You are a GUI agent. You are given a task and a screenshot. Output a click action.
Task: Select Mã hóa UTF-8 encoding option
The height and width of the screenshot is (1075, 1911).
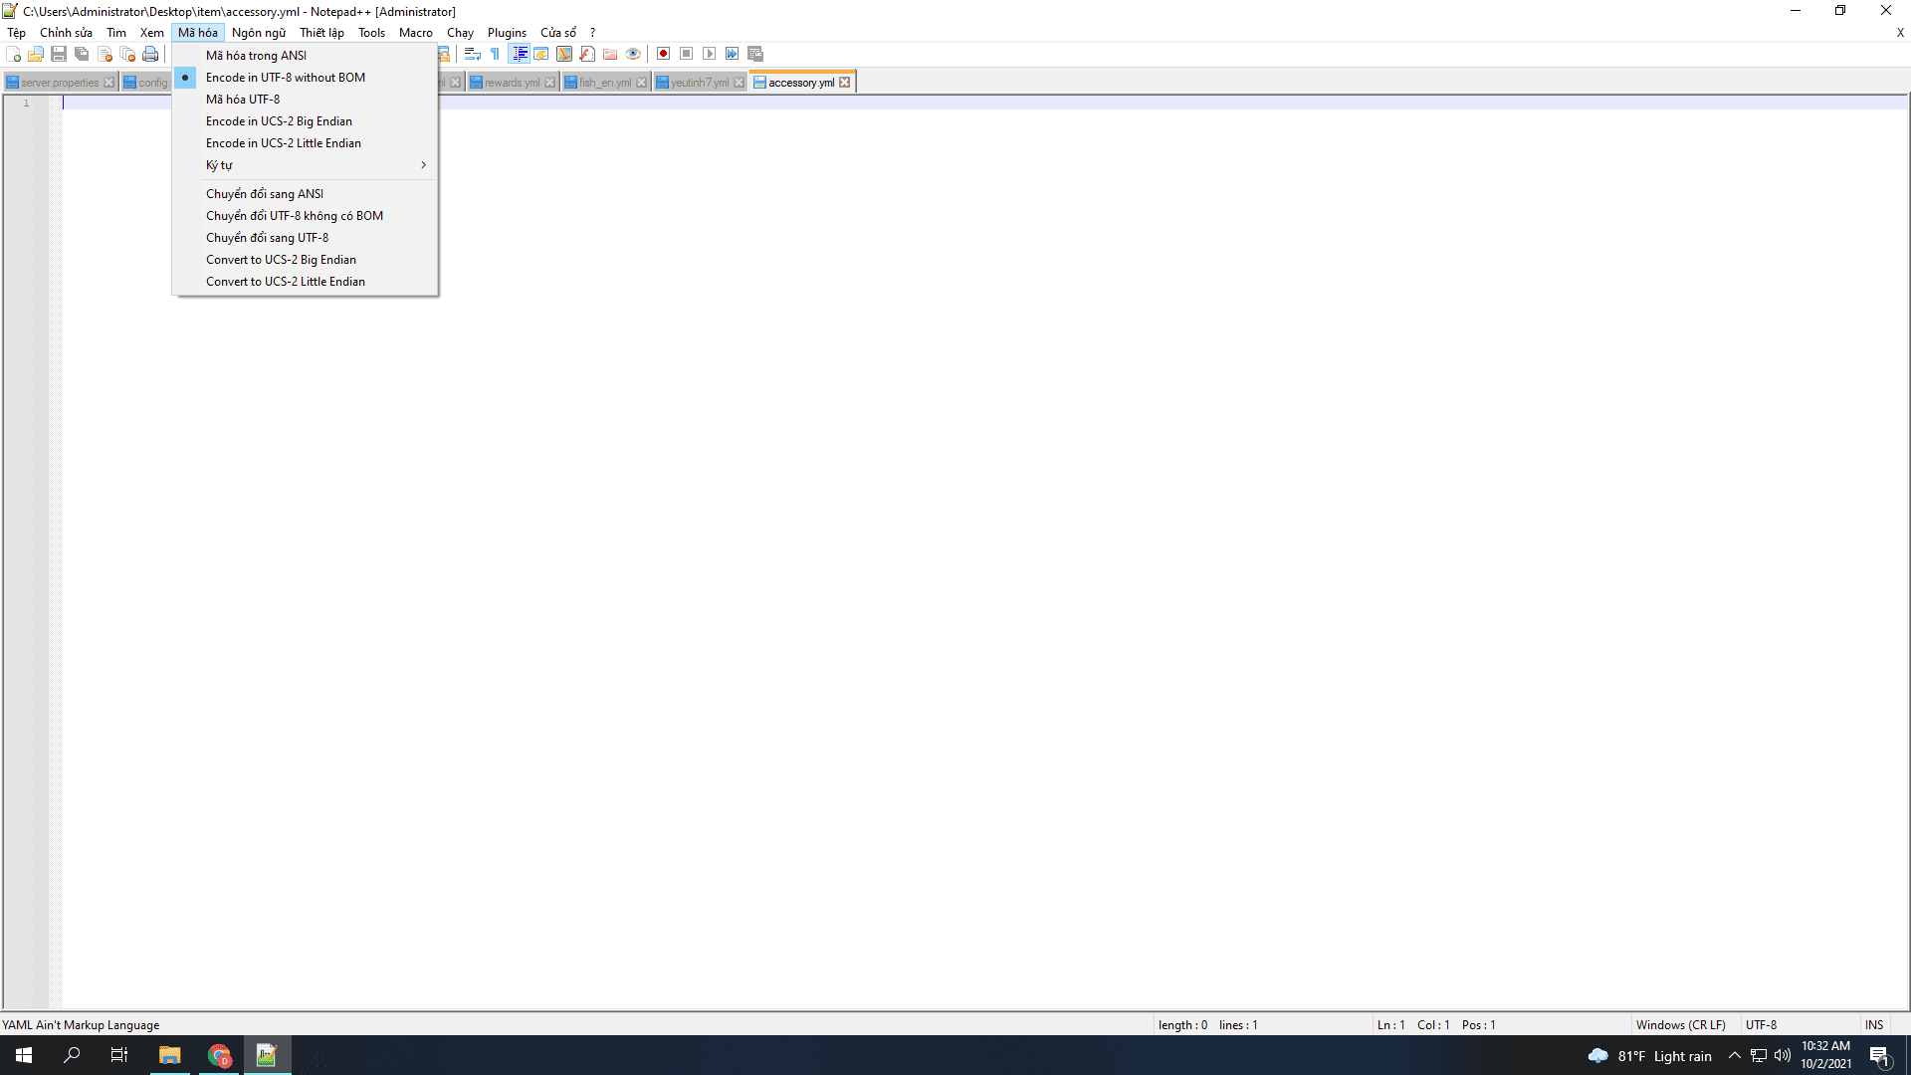tap(243, 100)
